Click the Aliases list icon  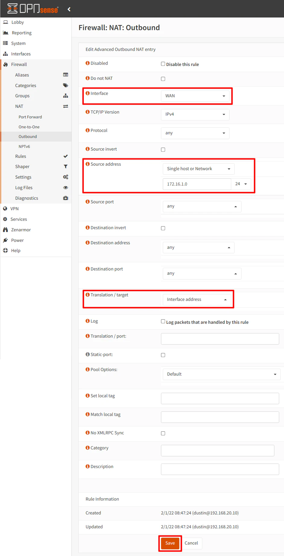[x=65, y=75]
